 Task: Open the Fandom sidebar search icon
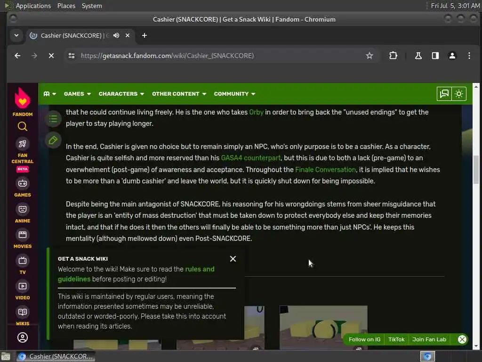23,126
